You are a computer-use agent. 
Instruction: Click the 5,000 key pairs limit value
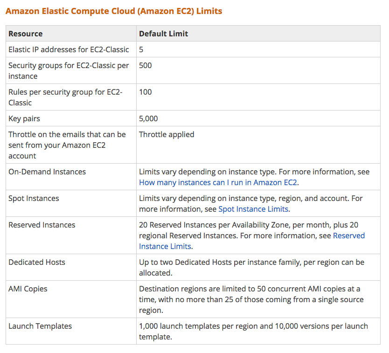[148, 118]
